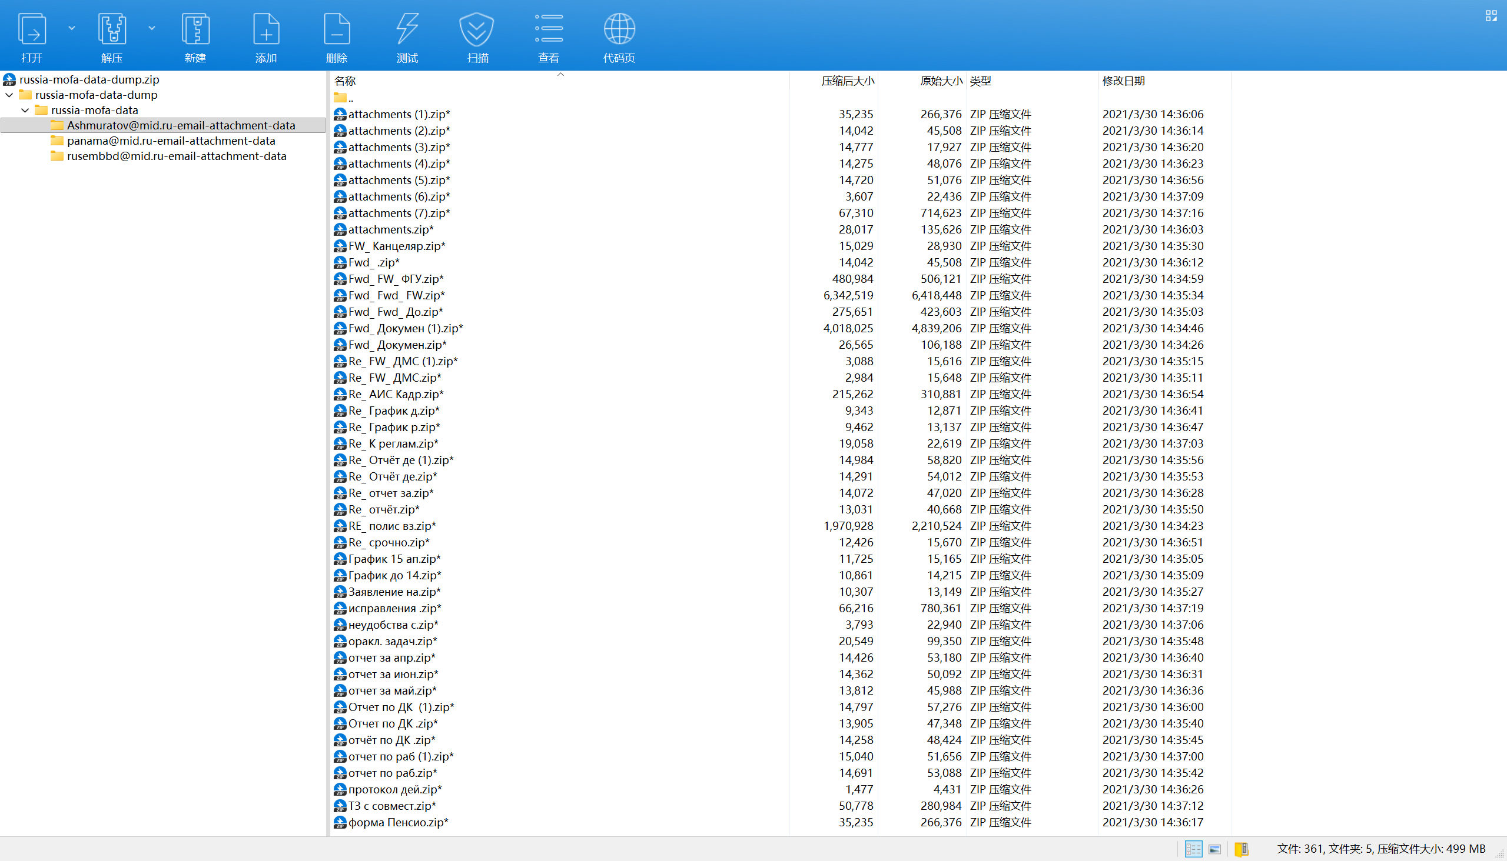Select the Fwd_ Fwd_ FW.zip file

pos(396,295)
